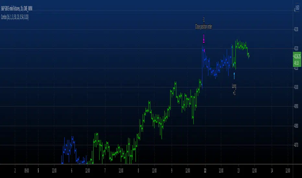The height and width of the screenshot is (178, 302).
Task: Click the "+1" quantity label below Long
Action: (x=234, y=93)
